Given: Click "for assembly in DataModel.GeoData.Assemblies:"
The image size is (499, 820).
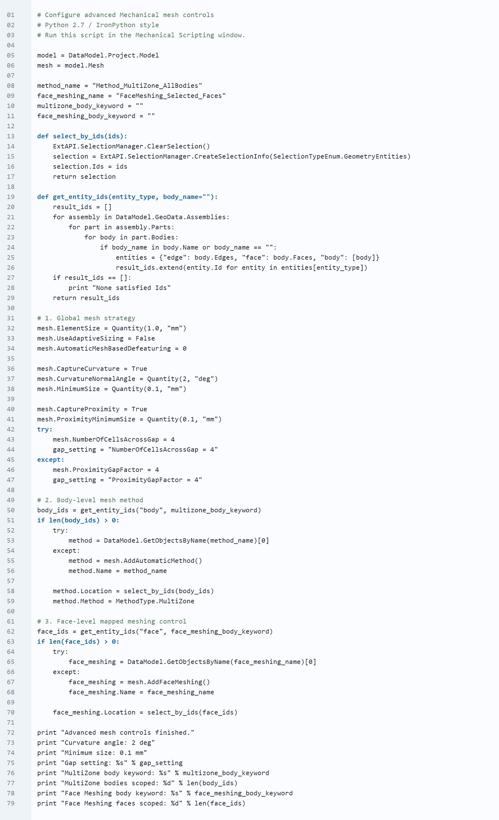Looking at the screenshot, I should tap(141, 217).
